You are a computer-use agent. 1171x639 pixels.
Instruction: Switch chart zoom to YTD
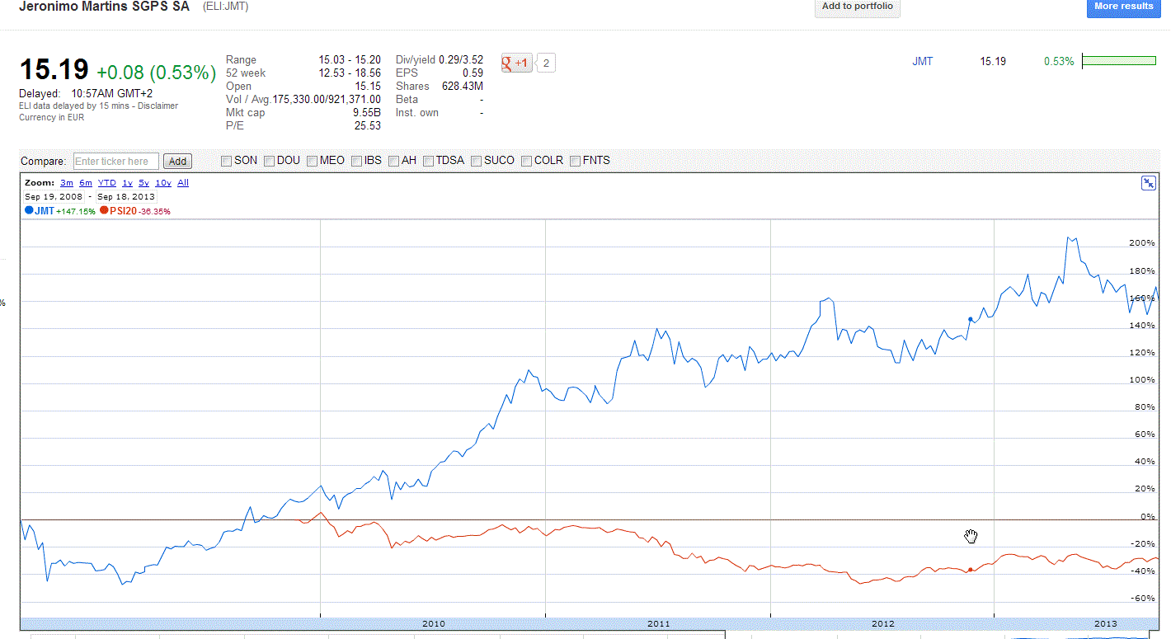pyautogui.click(x=107, y=183)
